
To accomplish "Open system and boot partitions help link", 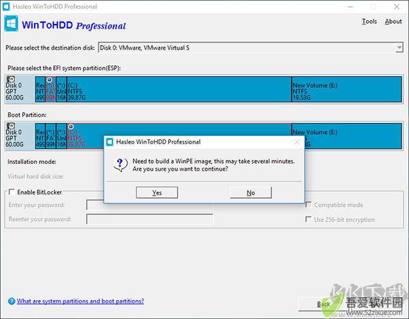I will tap(80, 301).
